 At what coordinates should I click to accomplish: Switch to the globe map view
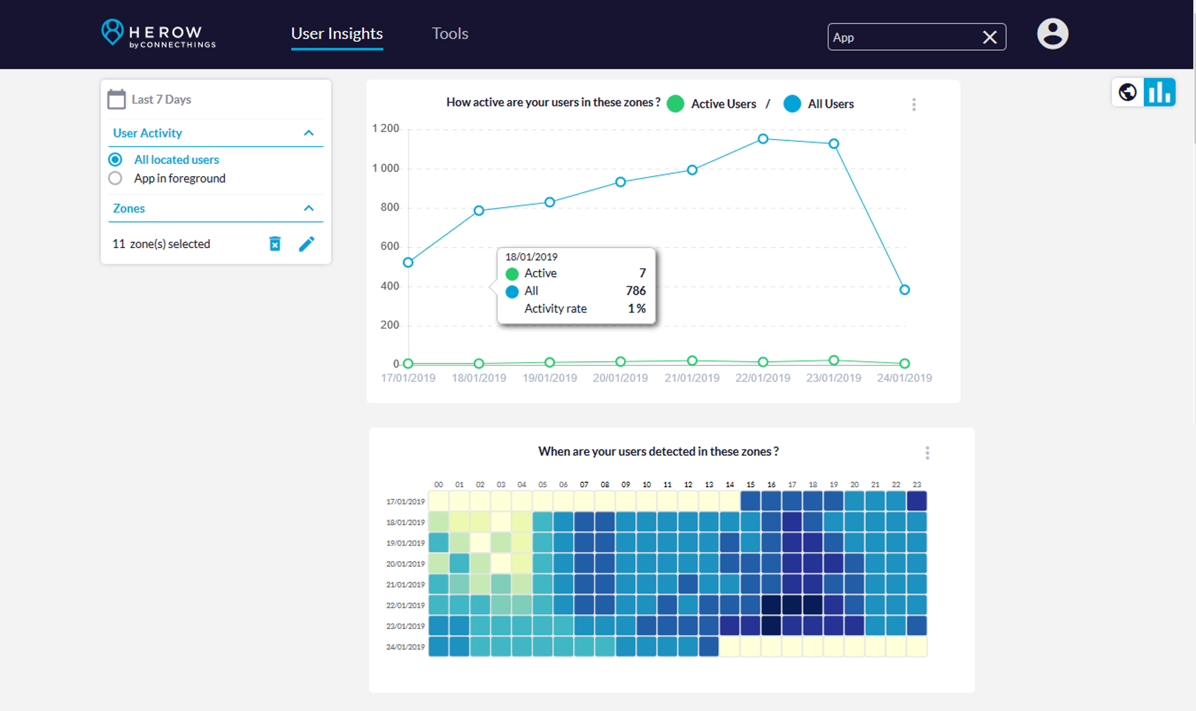(1128, 92)
